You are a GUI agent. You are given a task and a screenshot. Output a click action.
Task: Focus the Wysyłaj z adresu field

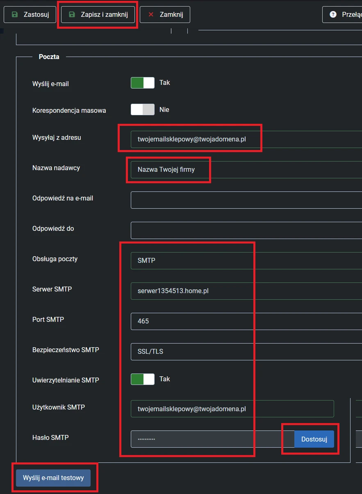[246, 139]
